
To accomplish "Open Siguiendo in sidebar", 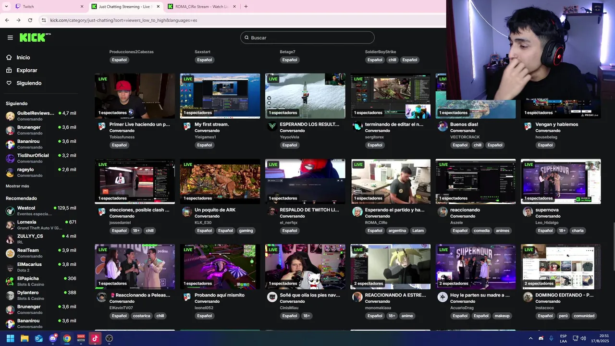I will pyautogui.click(x=29, y=83).
